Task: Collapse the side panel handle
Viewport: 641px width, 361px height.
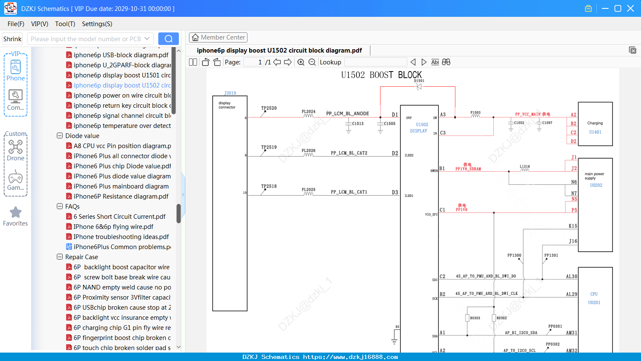Action: tap(183, 194)
